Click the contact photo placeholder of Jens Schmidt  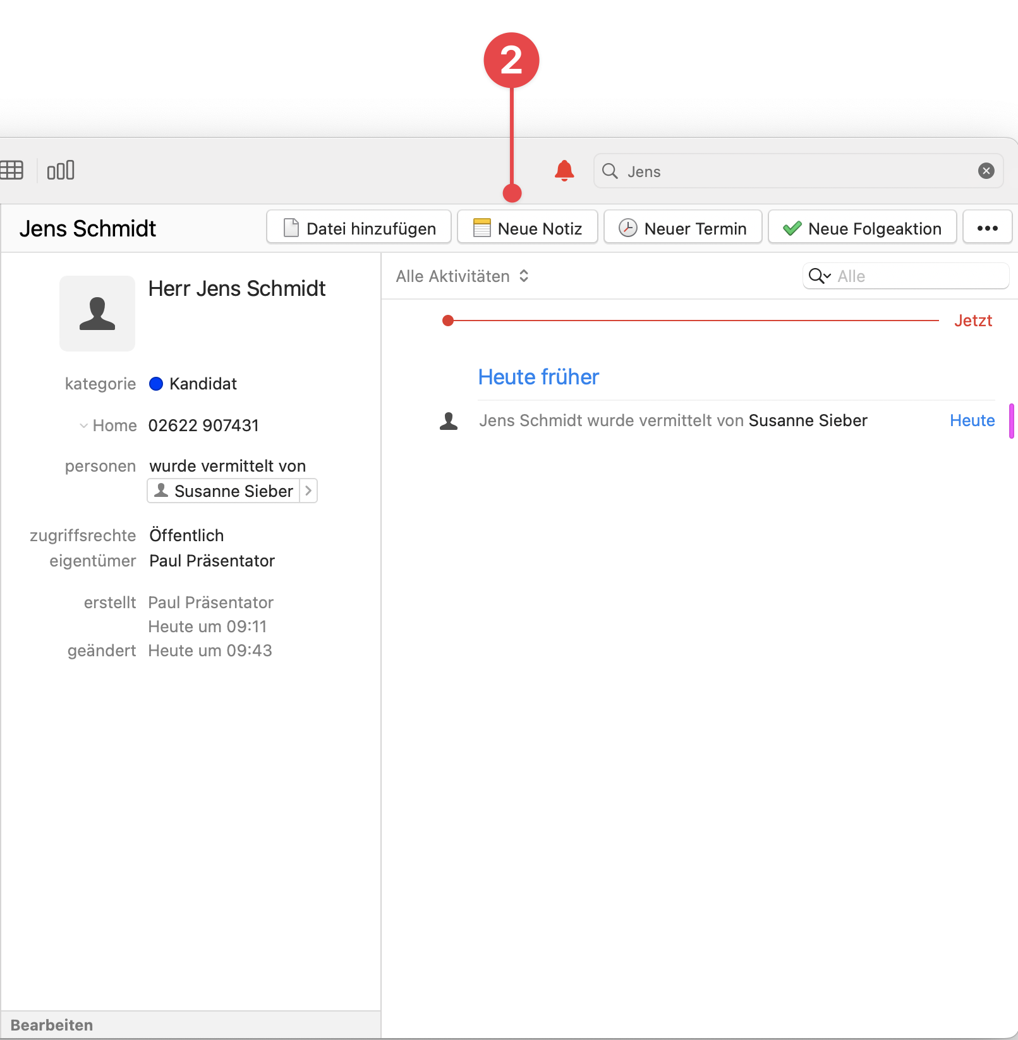coord(97,313)
